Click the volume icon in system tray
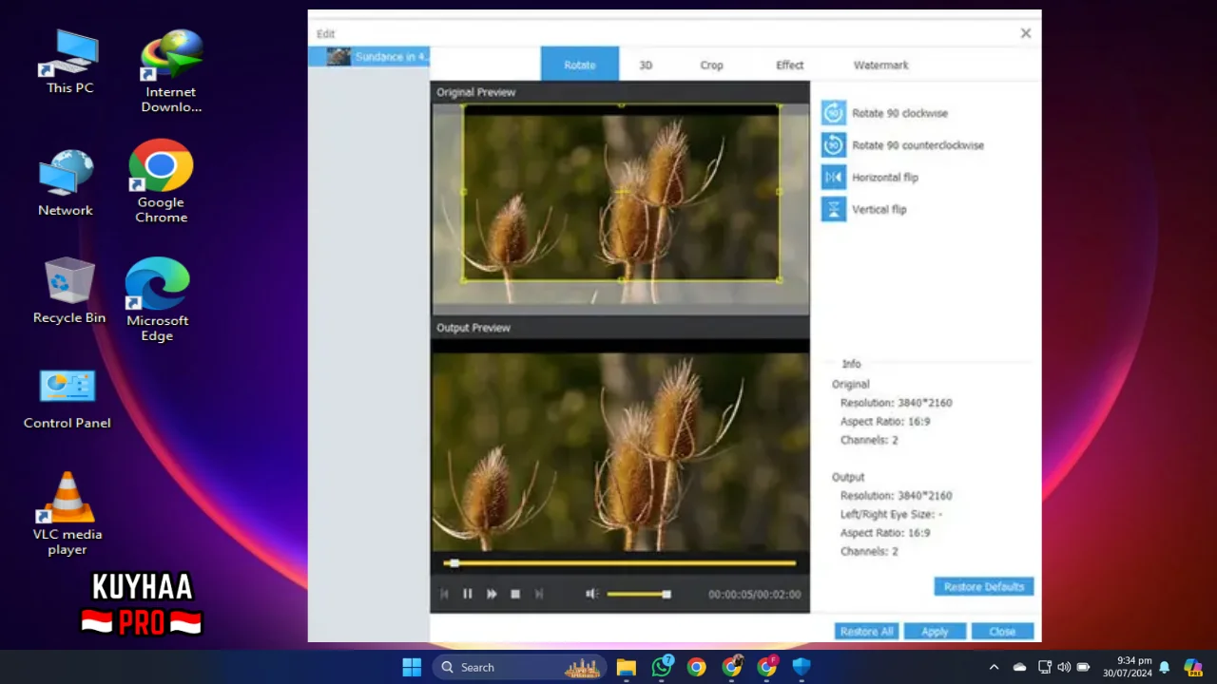 pos(1064,667)
